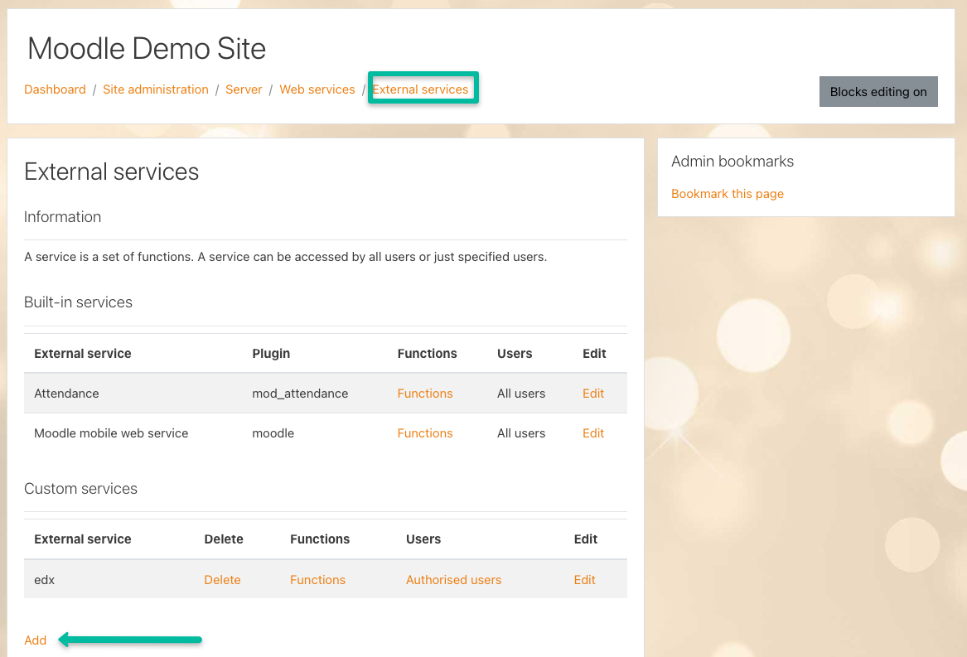The width and height of the screenshot is (967, 657).
Task: Edit the Moodle mobile web service
Action: click(592, 433)
